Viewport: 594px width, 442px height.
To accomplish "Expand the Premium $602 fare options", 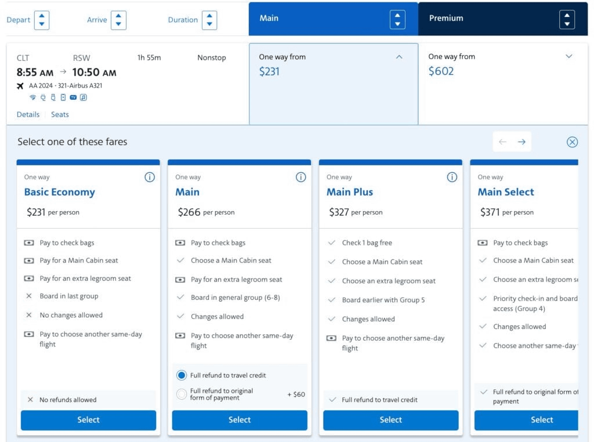I will click(568, 56).
